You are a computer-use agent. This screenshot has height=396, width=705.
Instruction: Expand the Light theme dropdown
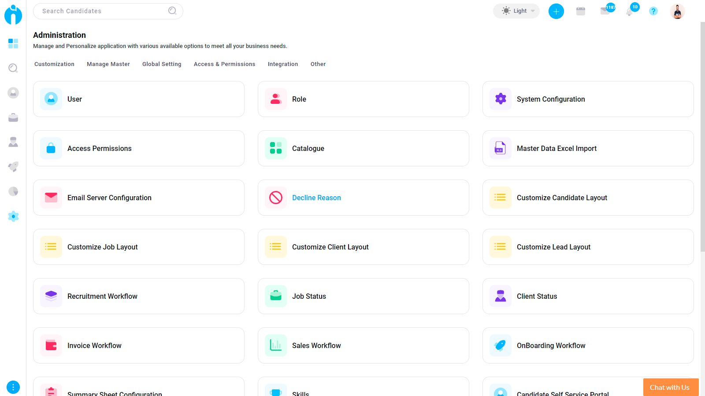point(516,11)
